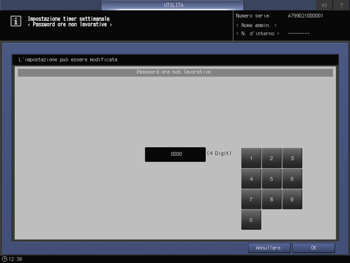Open the UTILITÀ tab
350x263 pixels.
[x=173, y=5]
